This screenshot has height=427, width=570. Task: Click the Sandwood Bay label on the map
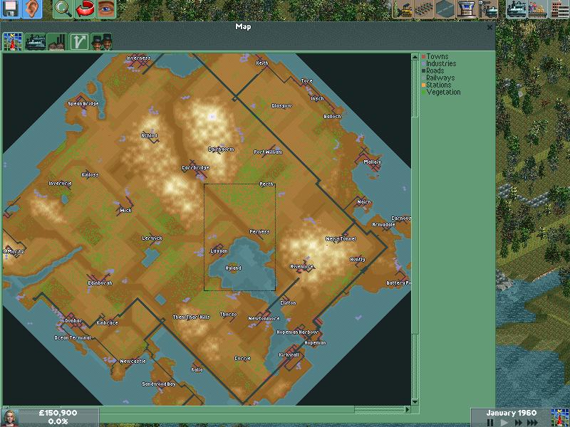coord(159,384)
